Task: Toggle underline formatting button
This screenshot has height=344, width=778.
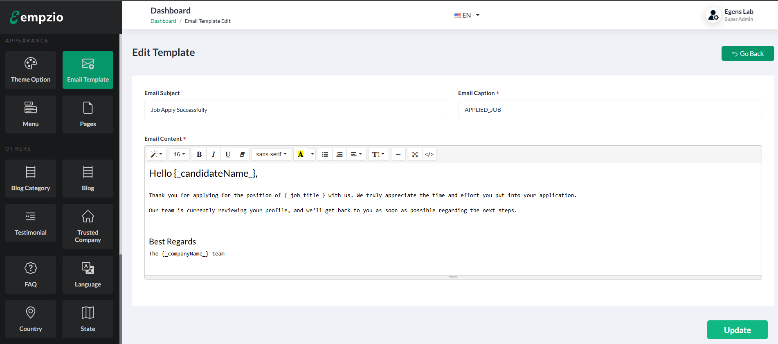Action: click(x=228, y=154)
